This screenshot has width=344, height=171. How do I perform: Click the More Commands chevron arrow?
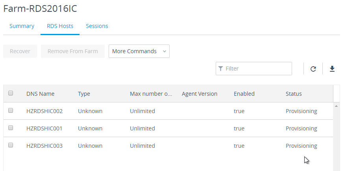pos(164,51)
